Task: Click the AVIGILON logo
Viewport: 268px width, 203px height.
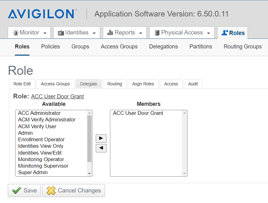Action: (42, 14)
